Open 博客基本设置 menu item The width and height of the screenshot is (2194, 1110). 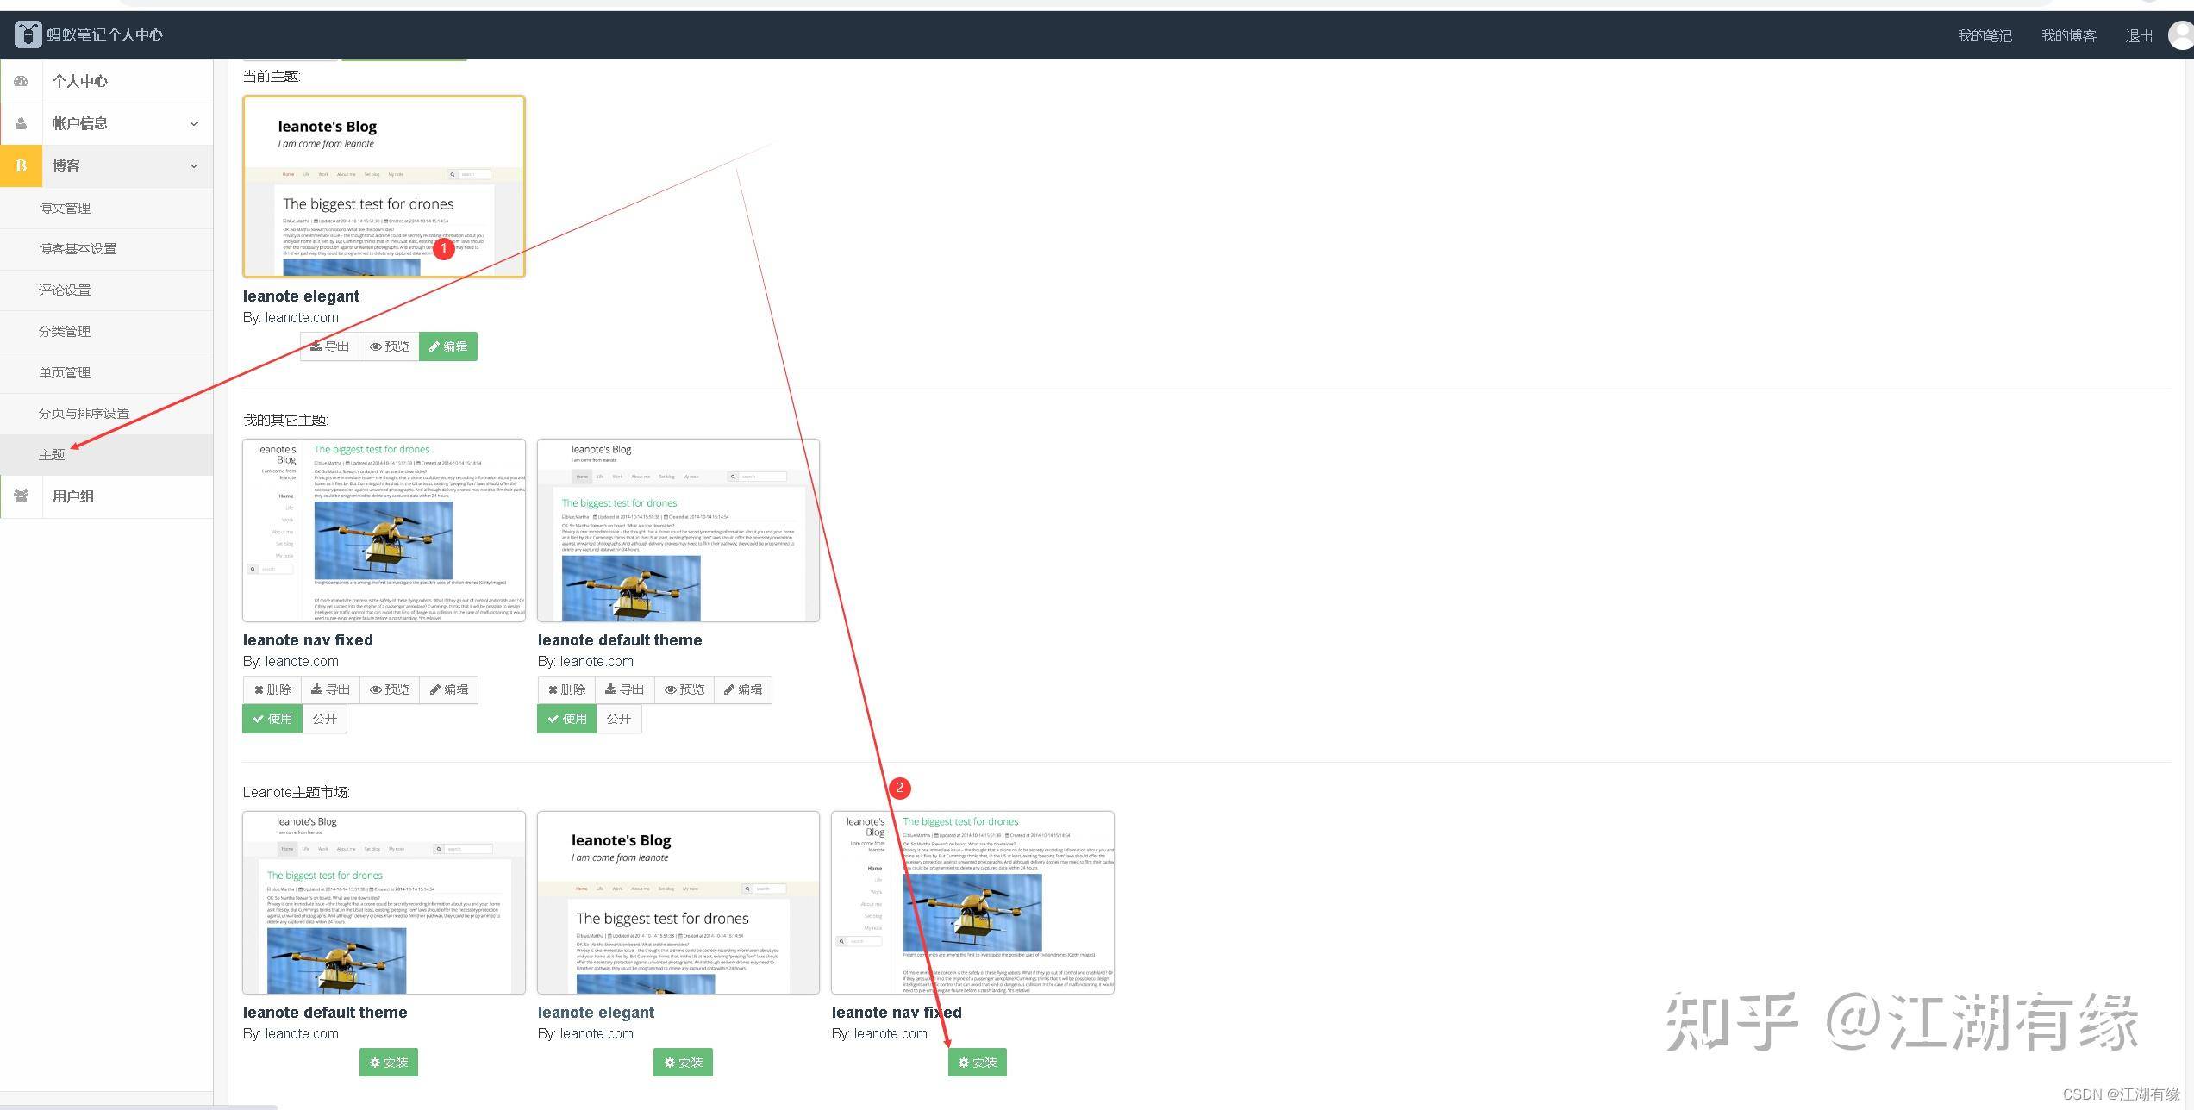tap(78, 248)
